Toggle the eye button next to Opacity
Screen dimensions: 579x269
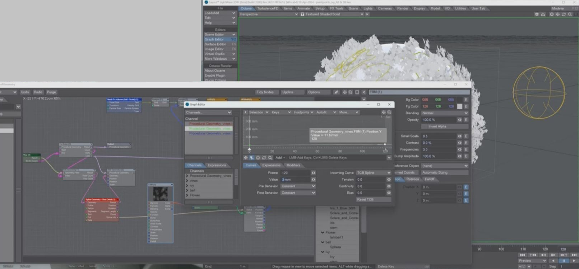459,120
